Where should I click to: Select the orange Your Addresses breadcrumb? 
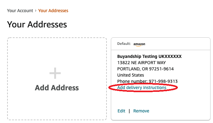coord(53,11)
